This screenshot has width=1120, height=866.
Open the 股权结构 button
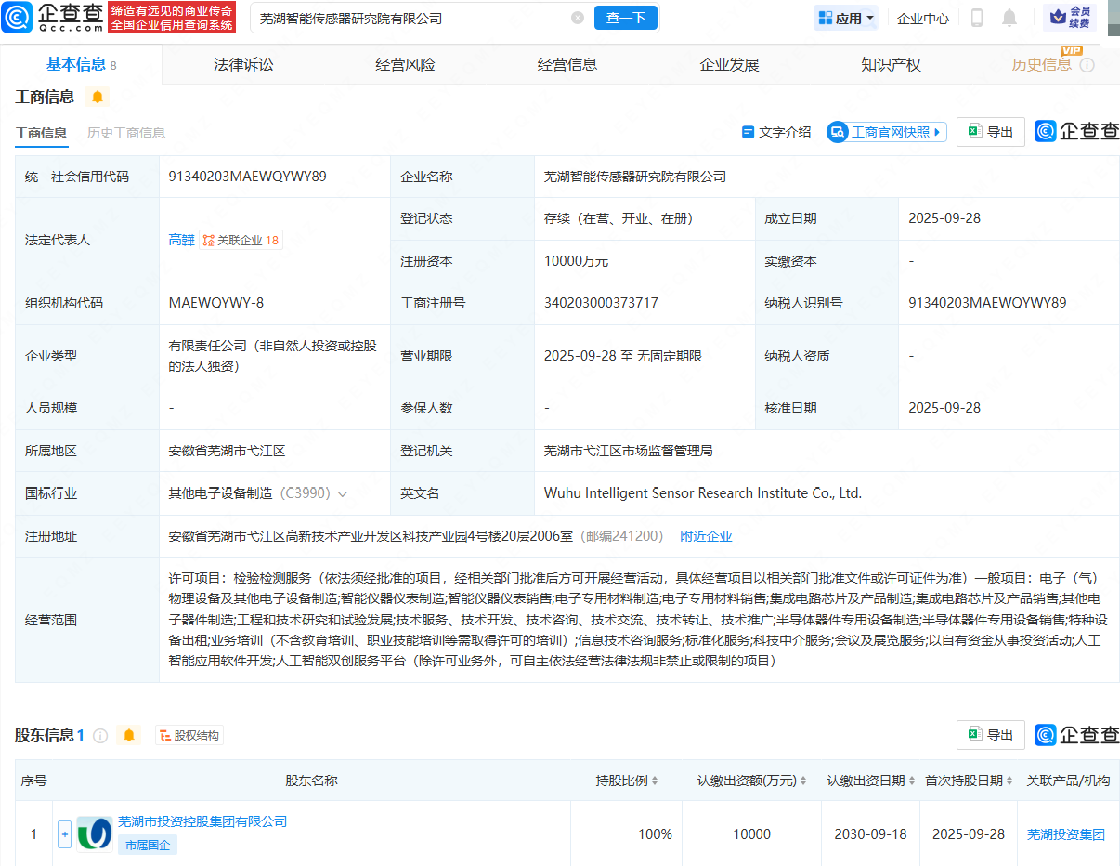coord(189,735)
